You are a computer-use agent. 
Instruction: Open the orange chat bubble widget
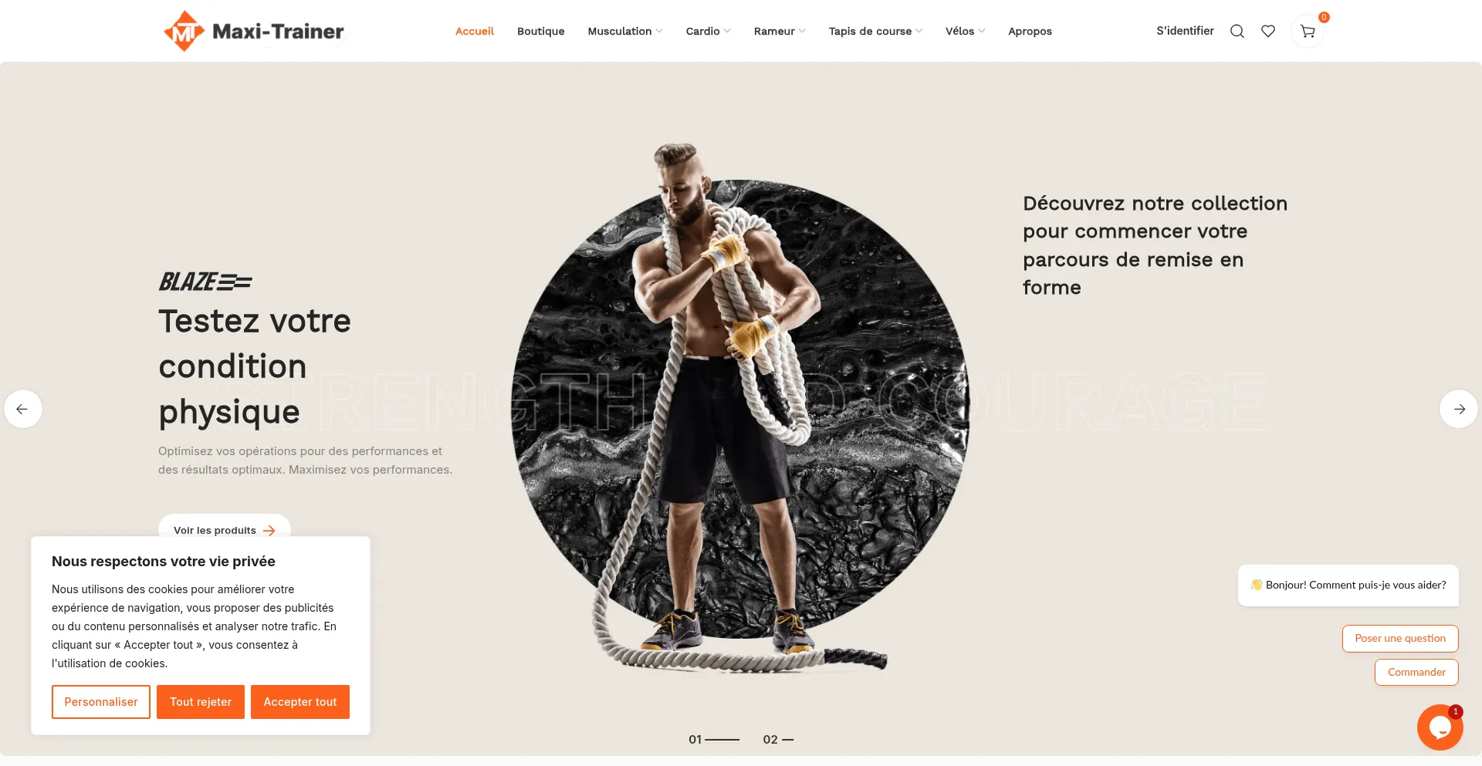coord(1440,727)
